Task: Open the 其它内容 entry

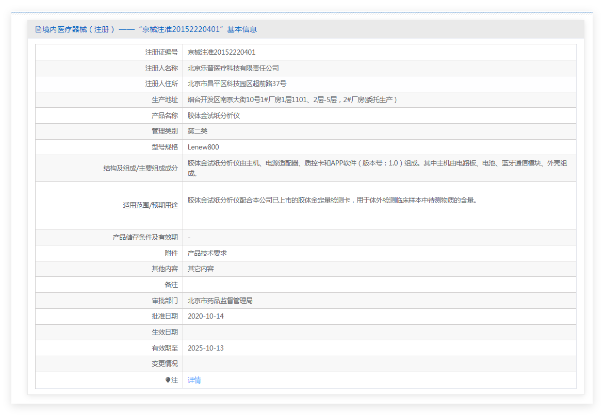Action: 201,269
